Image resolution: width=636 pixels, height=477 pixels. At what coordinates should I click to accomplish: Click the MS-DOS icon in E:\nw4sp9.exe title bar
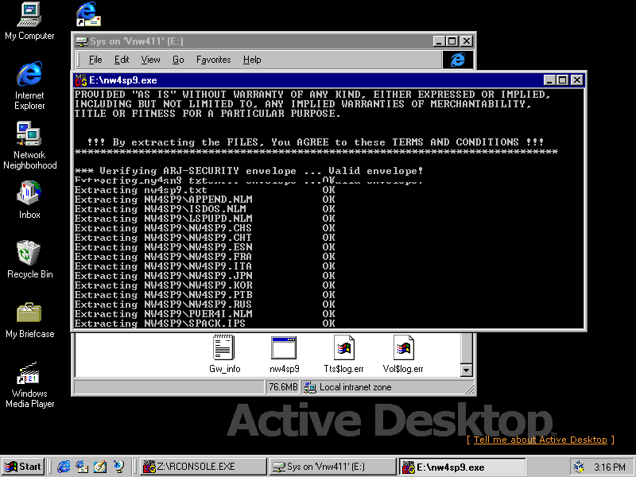pos(81,80)
